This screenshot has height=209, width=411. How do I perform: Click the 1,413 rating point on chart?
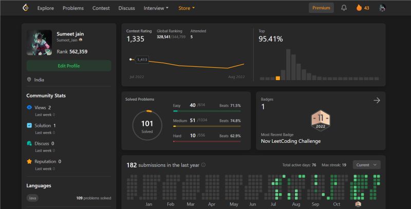click(x=131, y=60)
